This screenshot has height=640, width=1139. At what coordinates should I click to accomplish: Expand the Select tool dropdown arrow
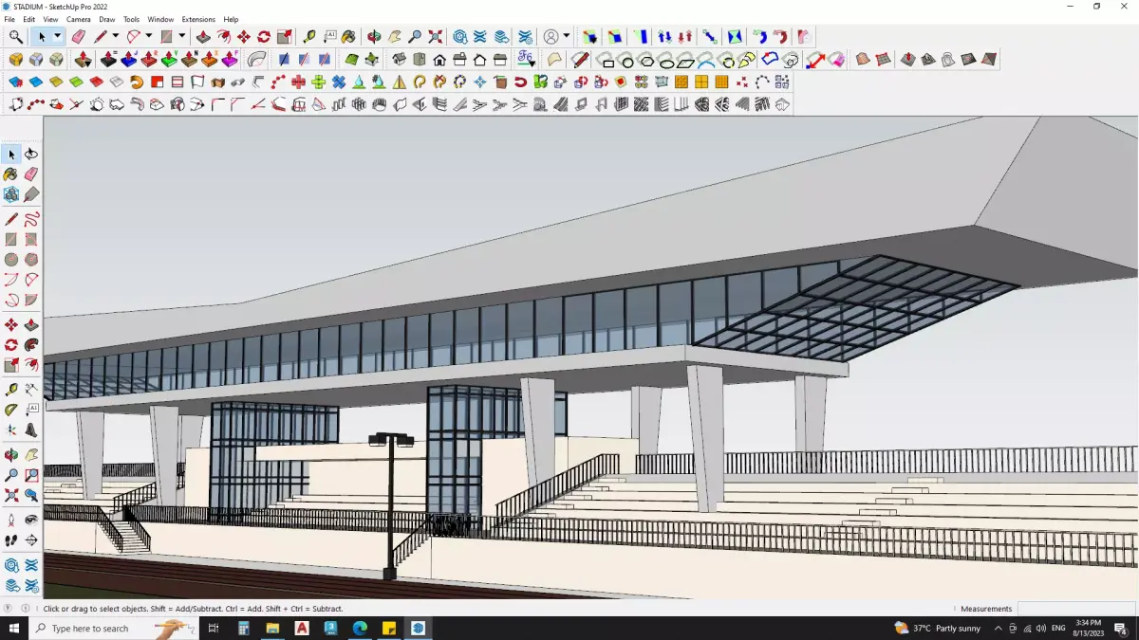(x=57, y=37)
